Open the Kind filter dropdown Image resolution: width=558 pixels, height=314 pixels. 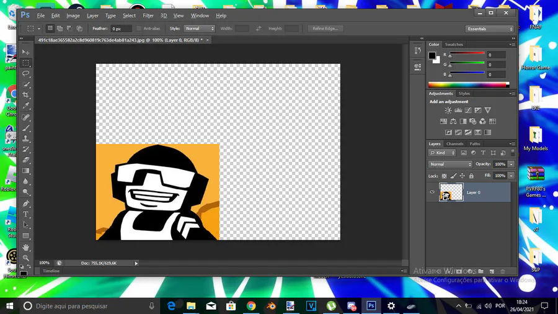pyautogui.click(x=442, y=153)
